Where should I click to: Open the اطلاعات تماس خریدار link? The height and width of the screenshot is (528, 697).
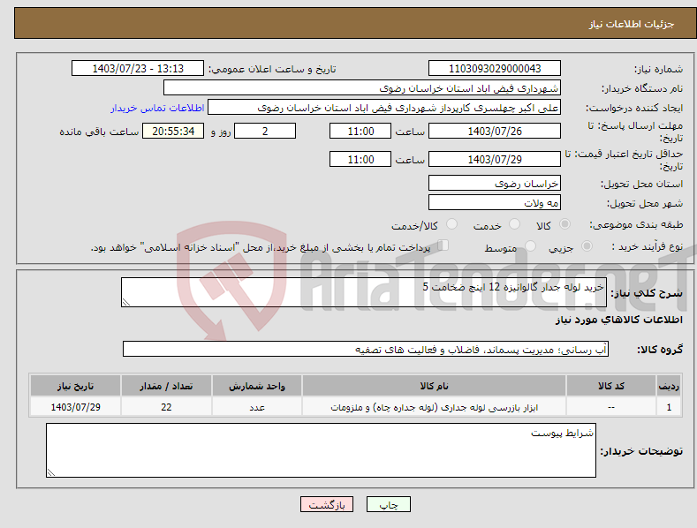coord(157,108)
